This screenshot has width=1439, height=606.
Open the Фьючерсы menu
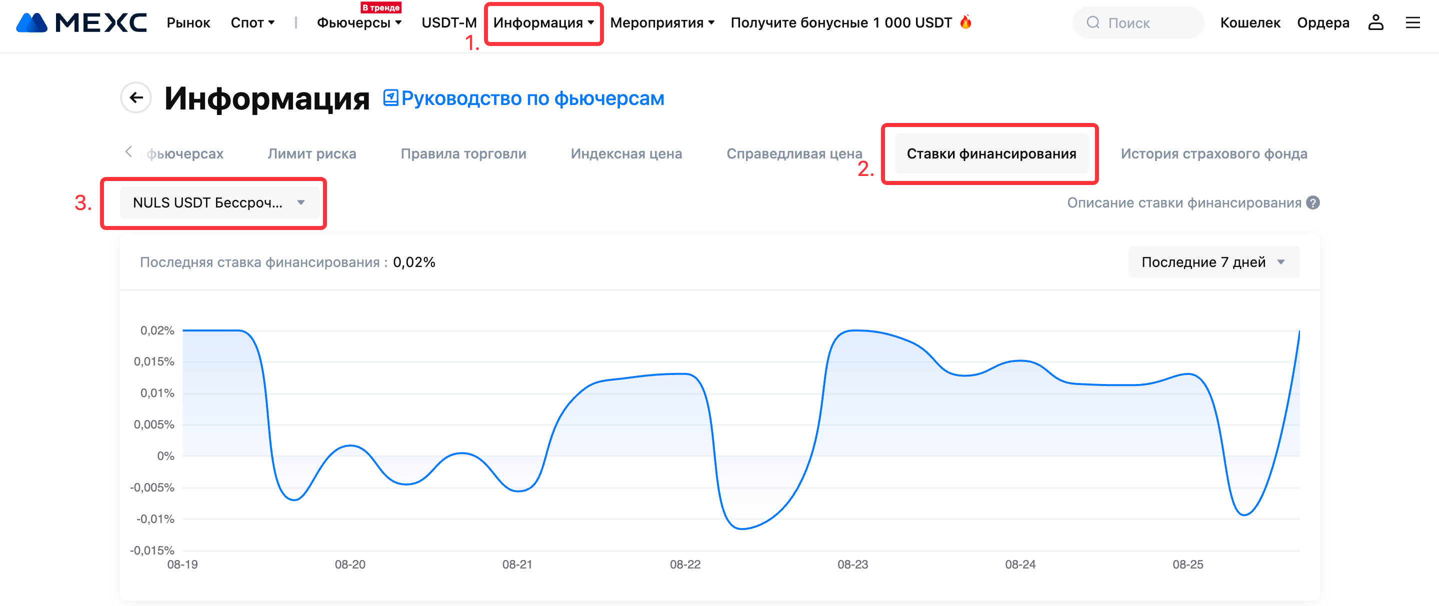pos(359,23)
